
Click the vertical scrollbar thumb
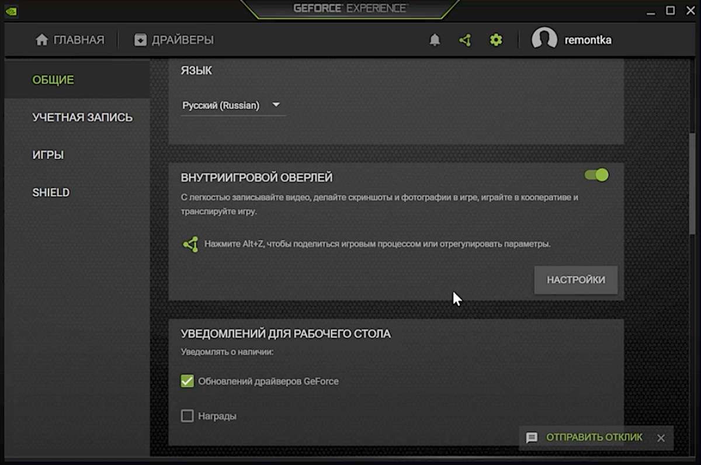click(692, 183)
